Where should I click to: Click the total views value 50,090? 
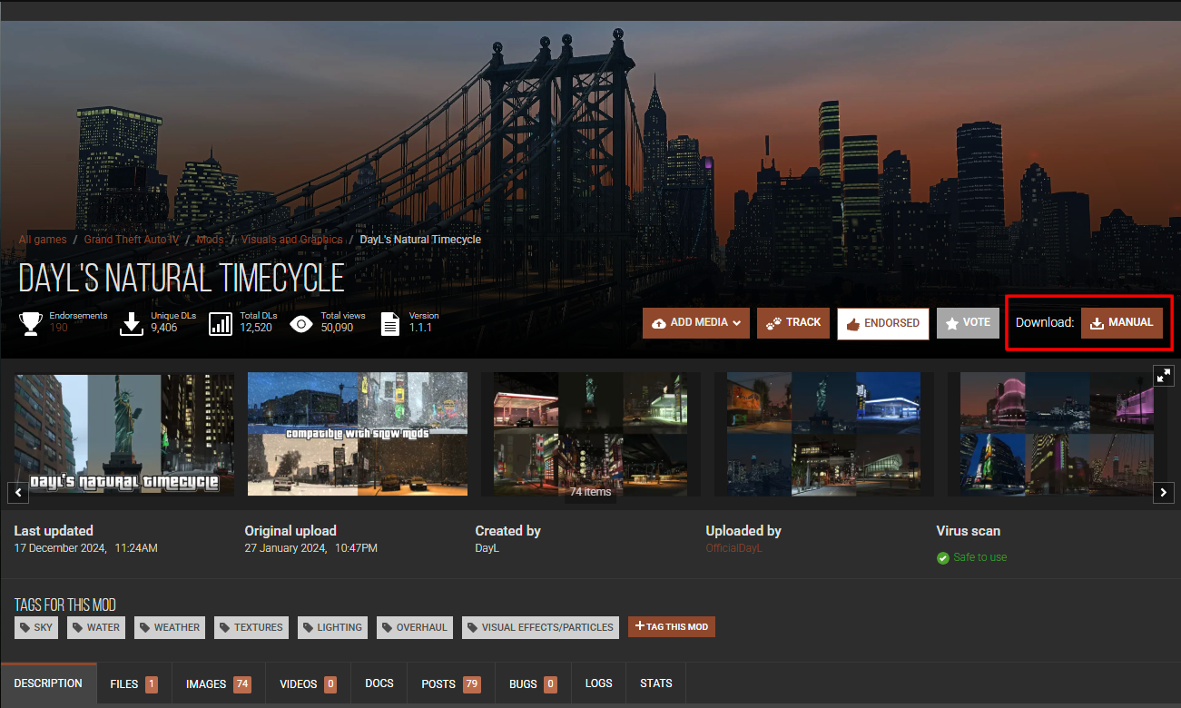click(337, 328)
